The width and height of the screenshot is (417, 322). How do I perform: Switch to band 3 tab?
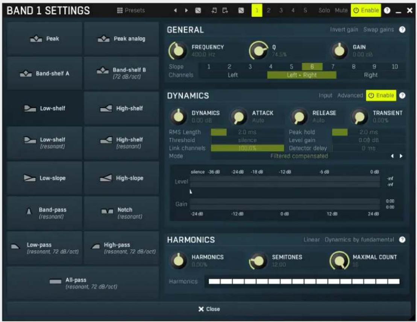281,11
